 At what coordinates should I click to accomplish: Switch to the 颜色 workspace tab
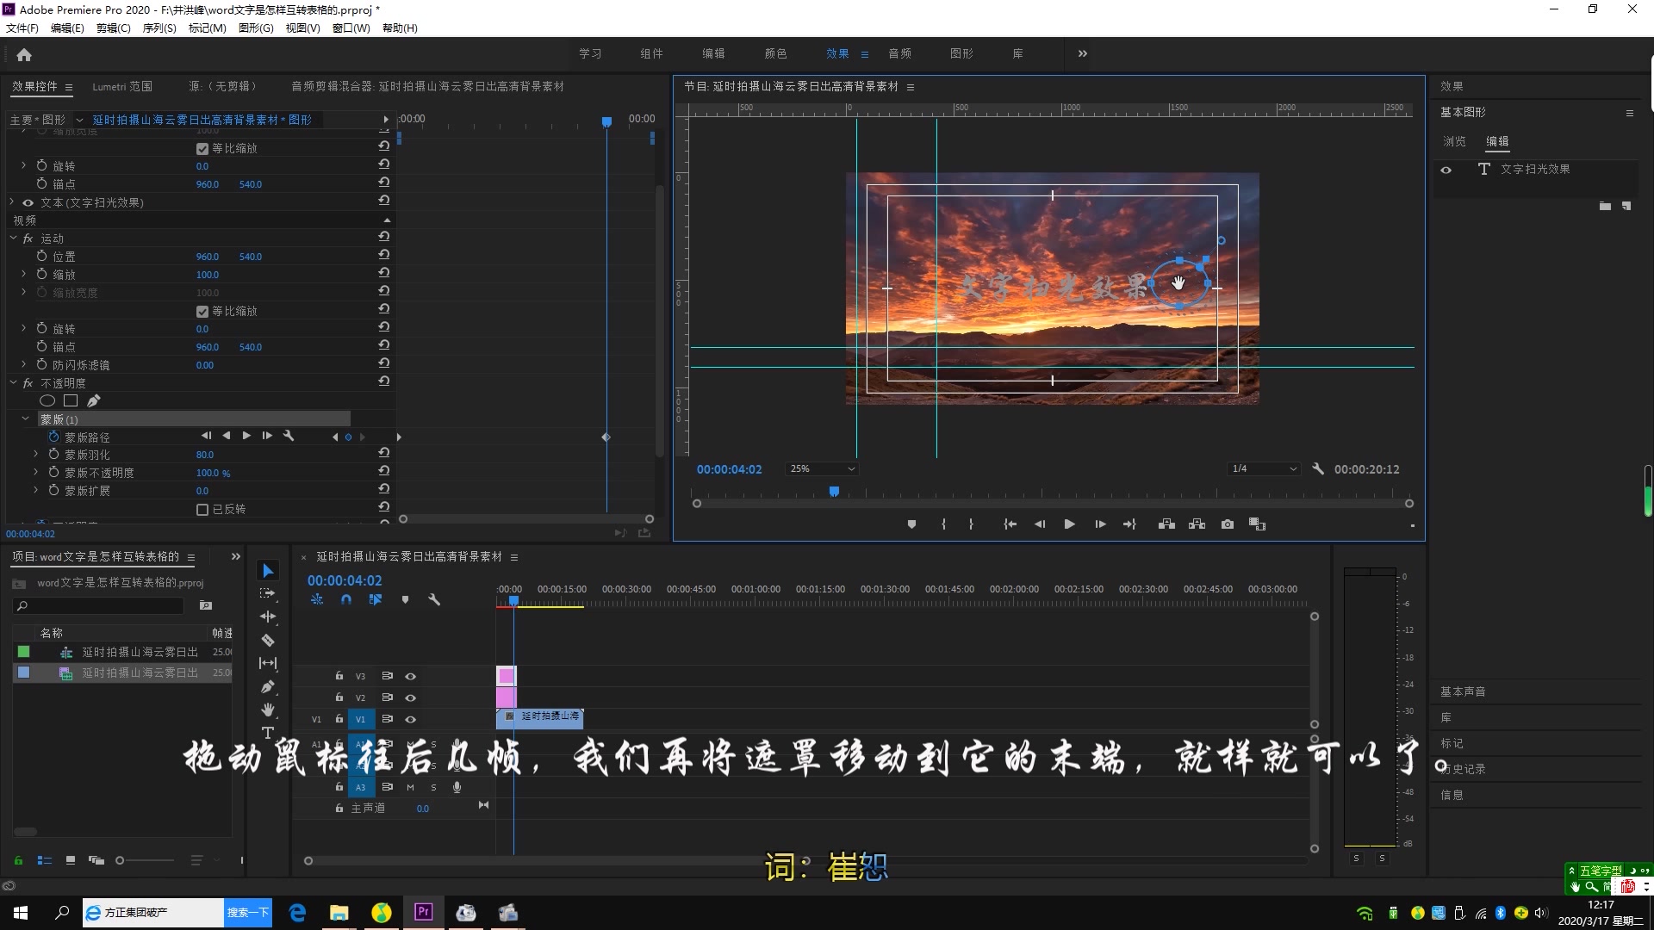pyautogui.click(x=774, y=53)
